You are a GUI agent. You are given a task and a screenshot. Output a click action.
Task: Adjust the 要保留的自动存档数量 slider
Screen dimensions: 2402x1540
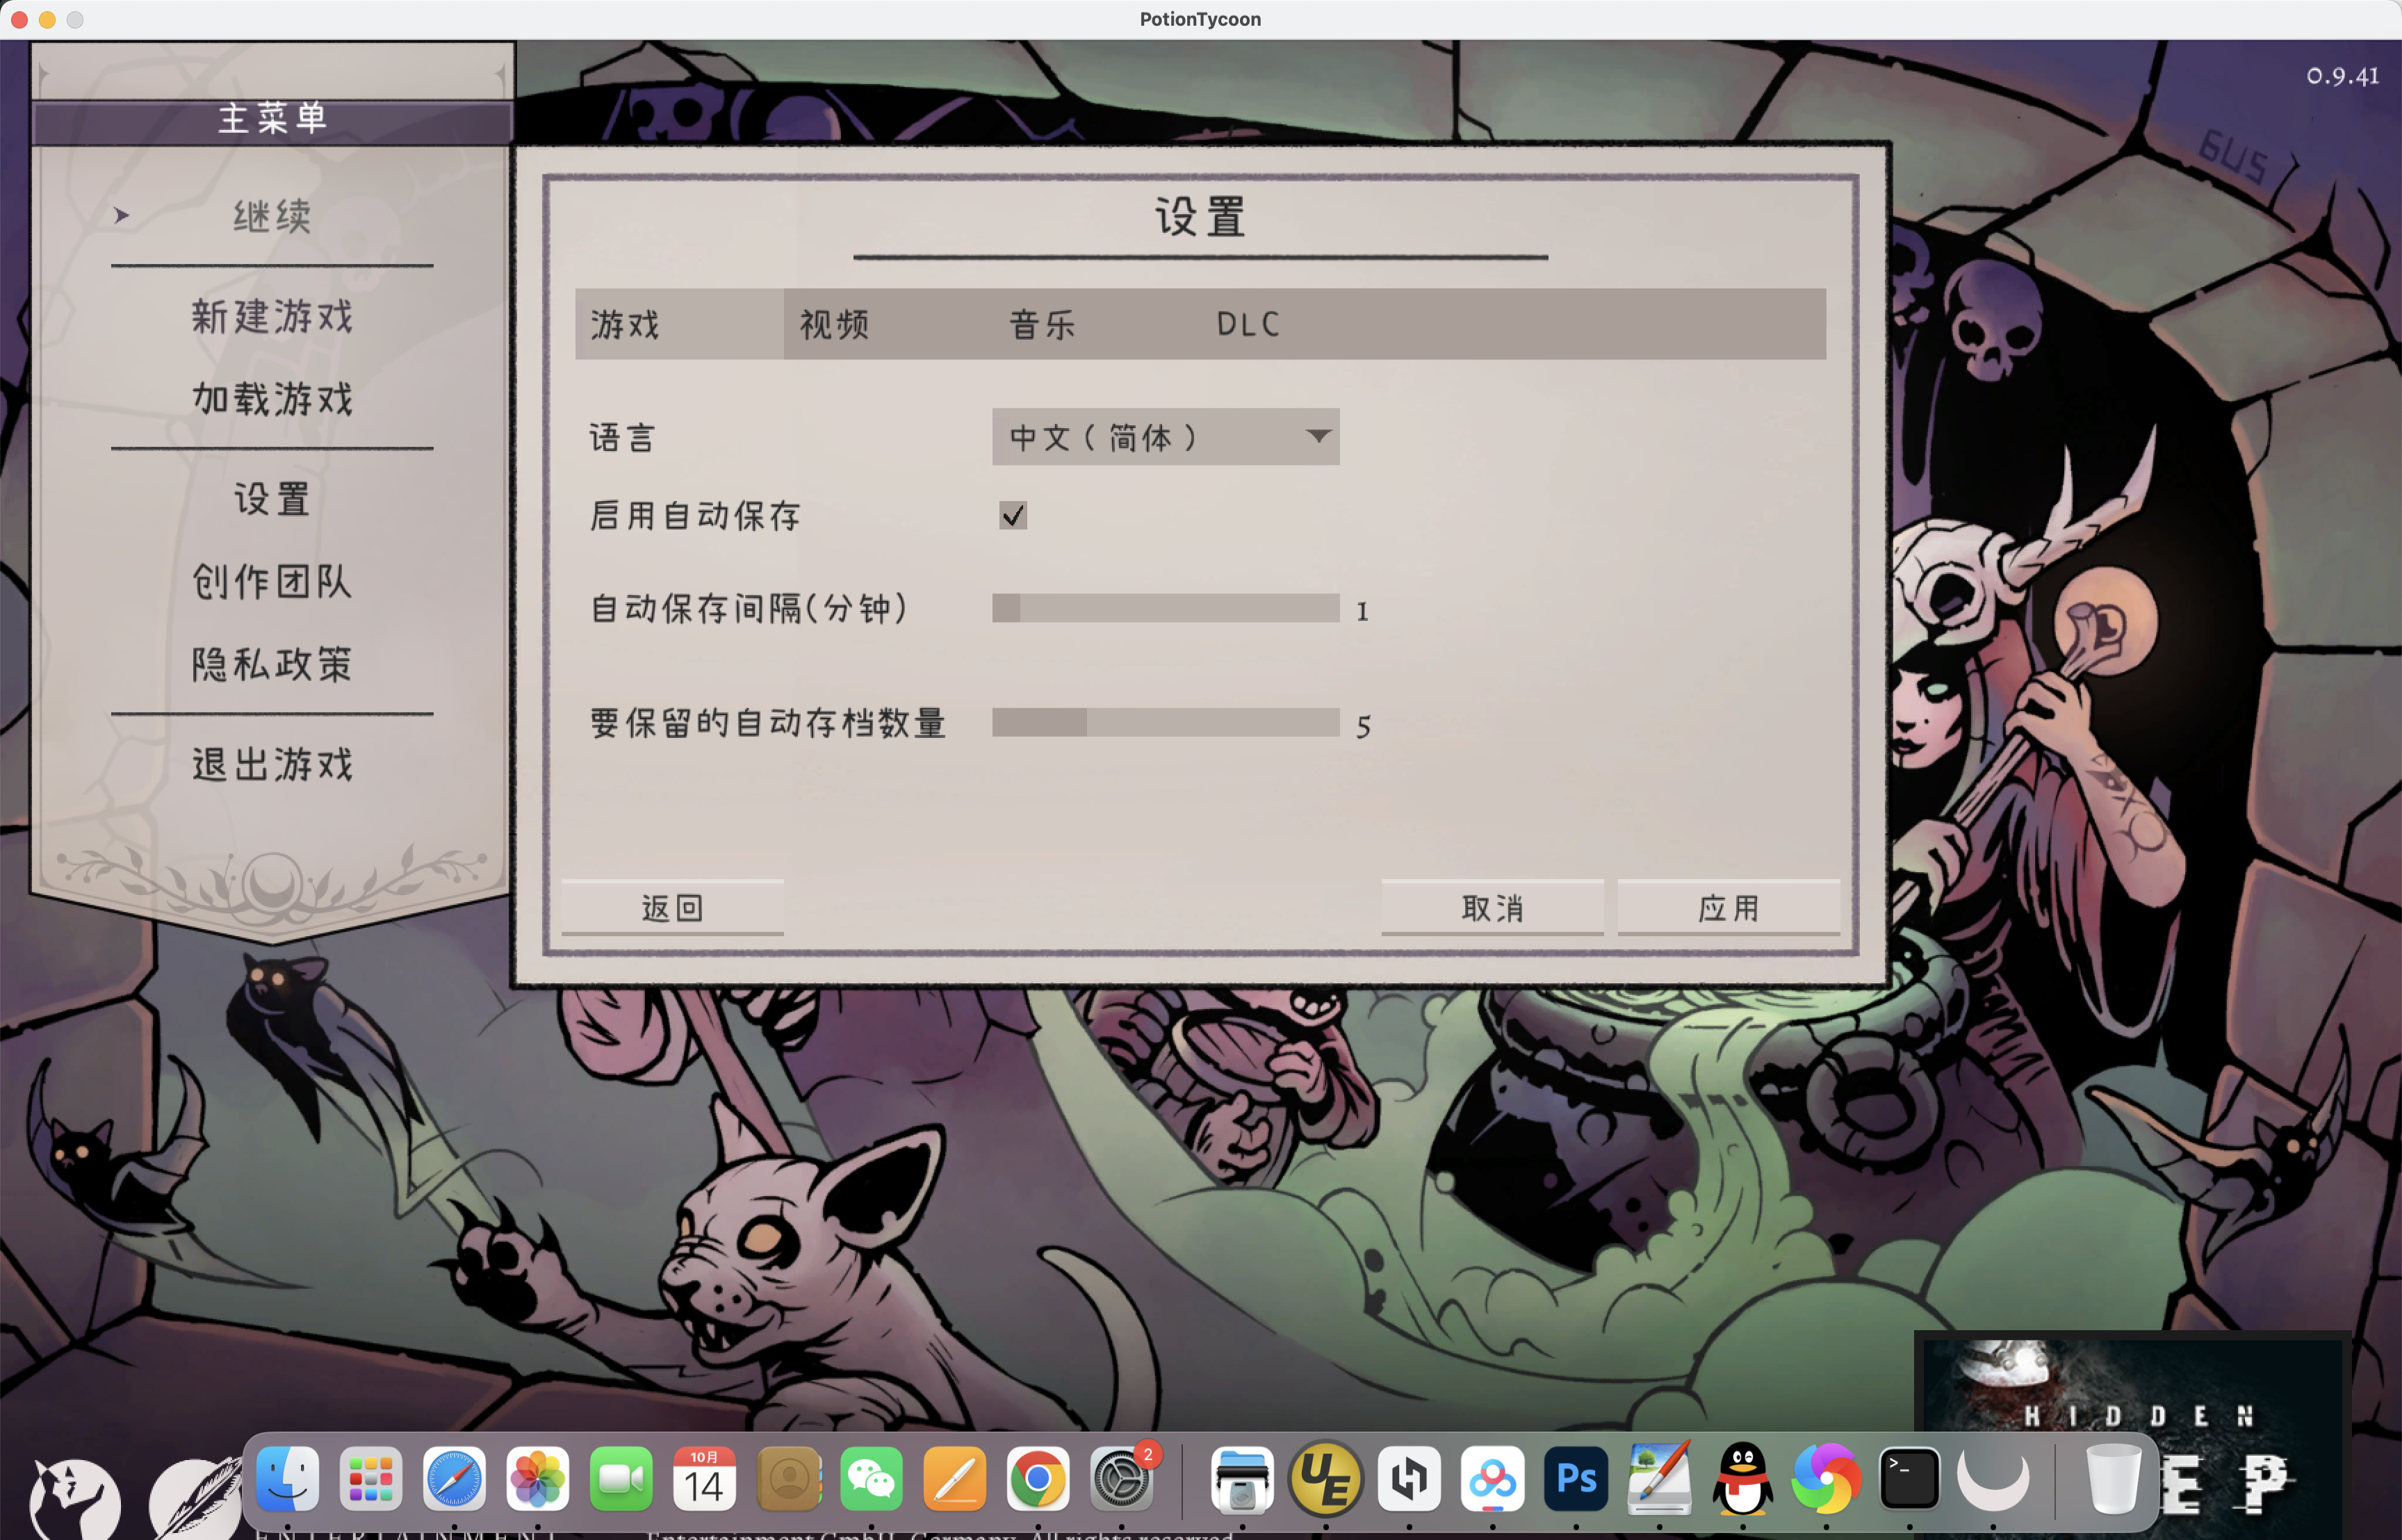tap(1165, 723)
